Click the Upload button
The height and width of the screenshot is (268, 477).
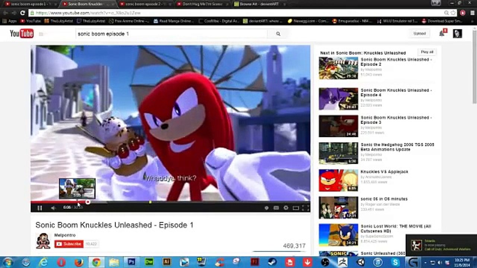coord(419,33)
